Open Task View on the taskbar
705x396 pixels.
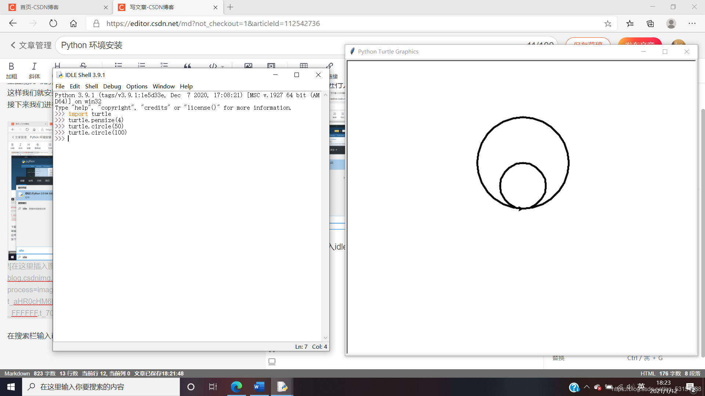[213, 387]
